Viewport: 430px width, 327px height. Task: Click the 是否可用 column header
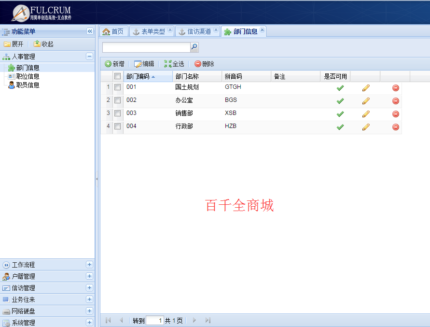pyautogui.click(x=335, y=76)
